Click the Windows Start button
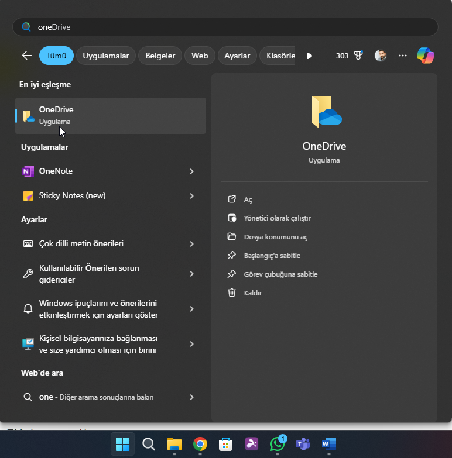Image resolution: width=452 pixels, height=458 pixels. click(x=123, y=445)
